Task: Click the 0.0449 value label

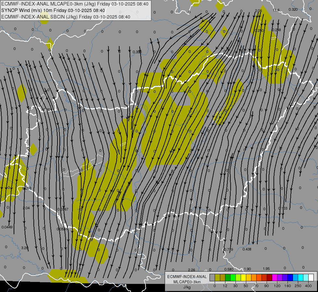Action: tap(7, 227)
